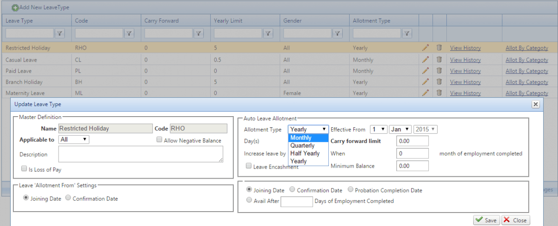
Task: Open View History for Casual Leave
Action: coord(465,60)
